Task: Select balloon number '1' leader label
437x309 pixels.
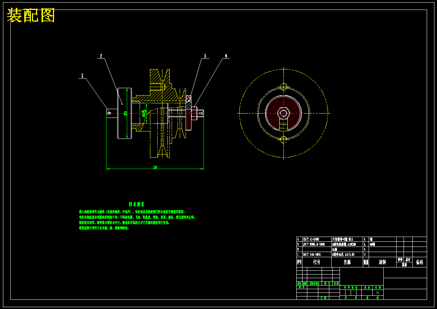Action: (82, 76)
